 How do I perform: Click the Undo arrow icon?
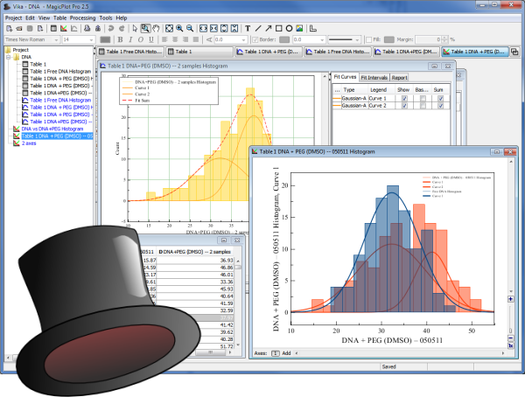(111, 29)
